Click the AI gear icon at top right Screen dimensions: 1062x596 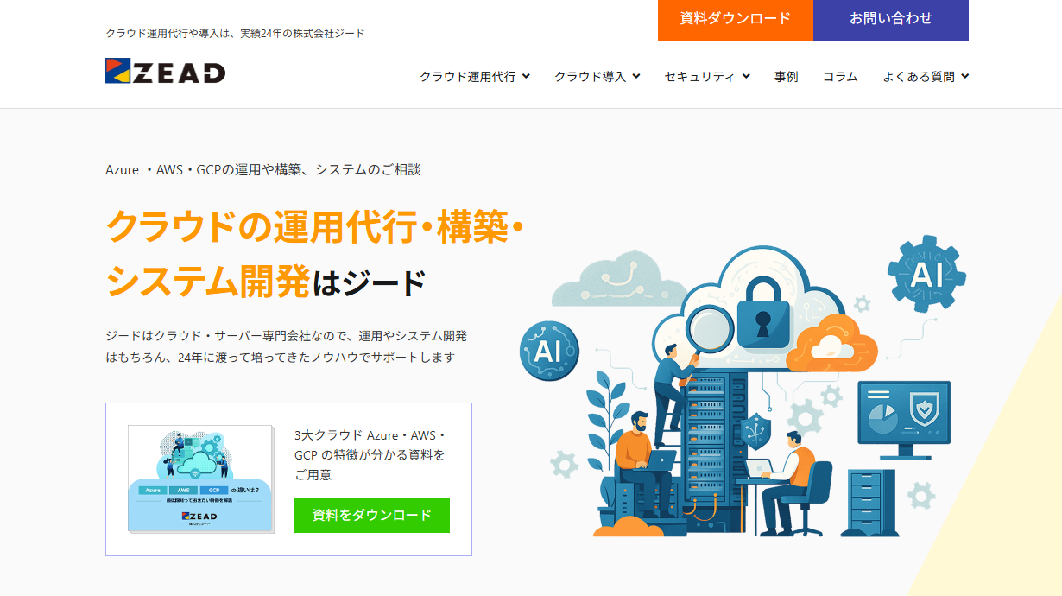point(926,275)
